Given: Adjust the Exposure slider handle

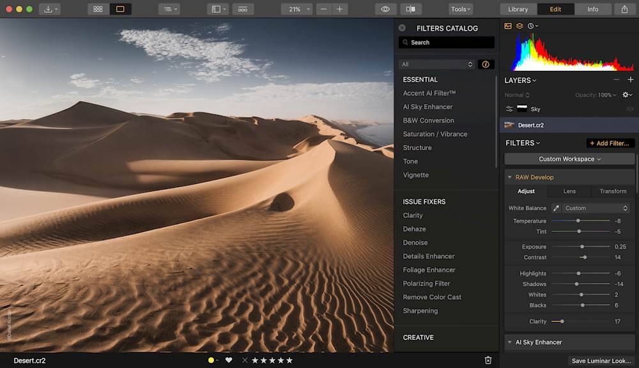Looking at the screenshot, I should 582,247.
